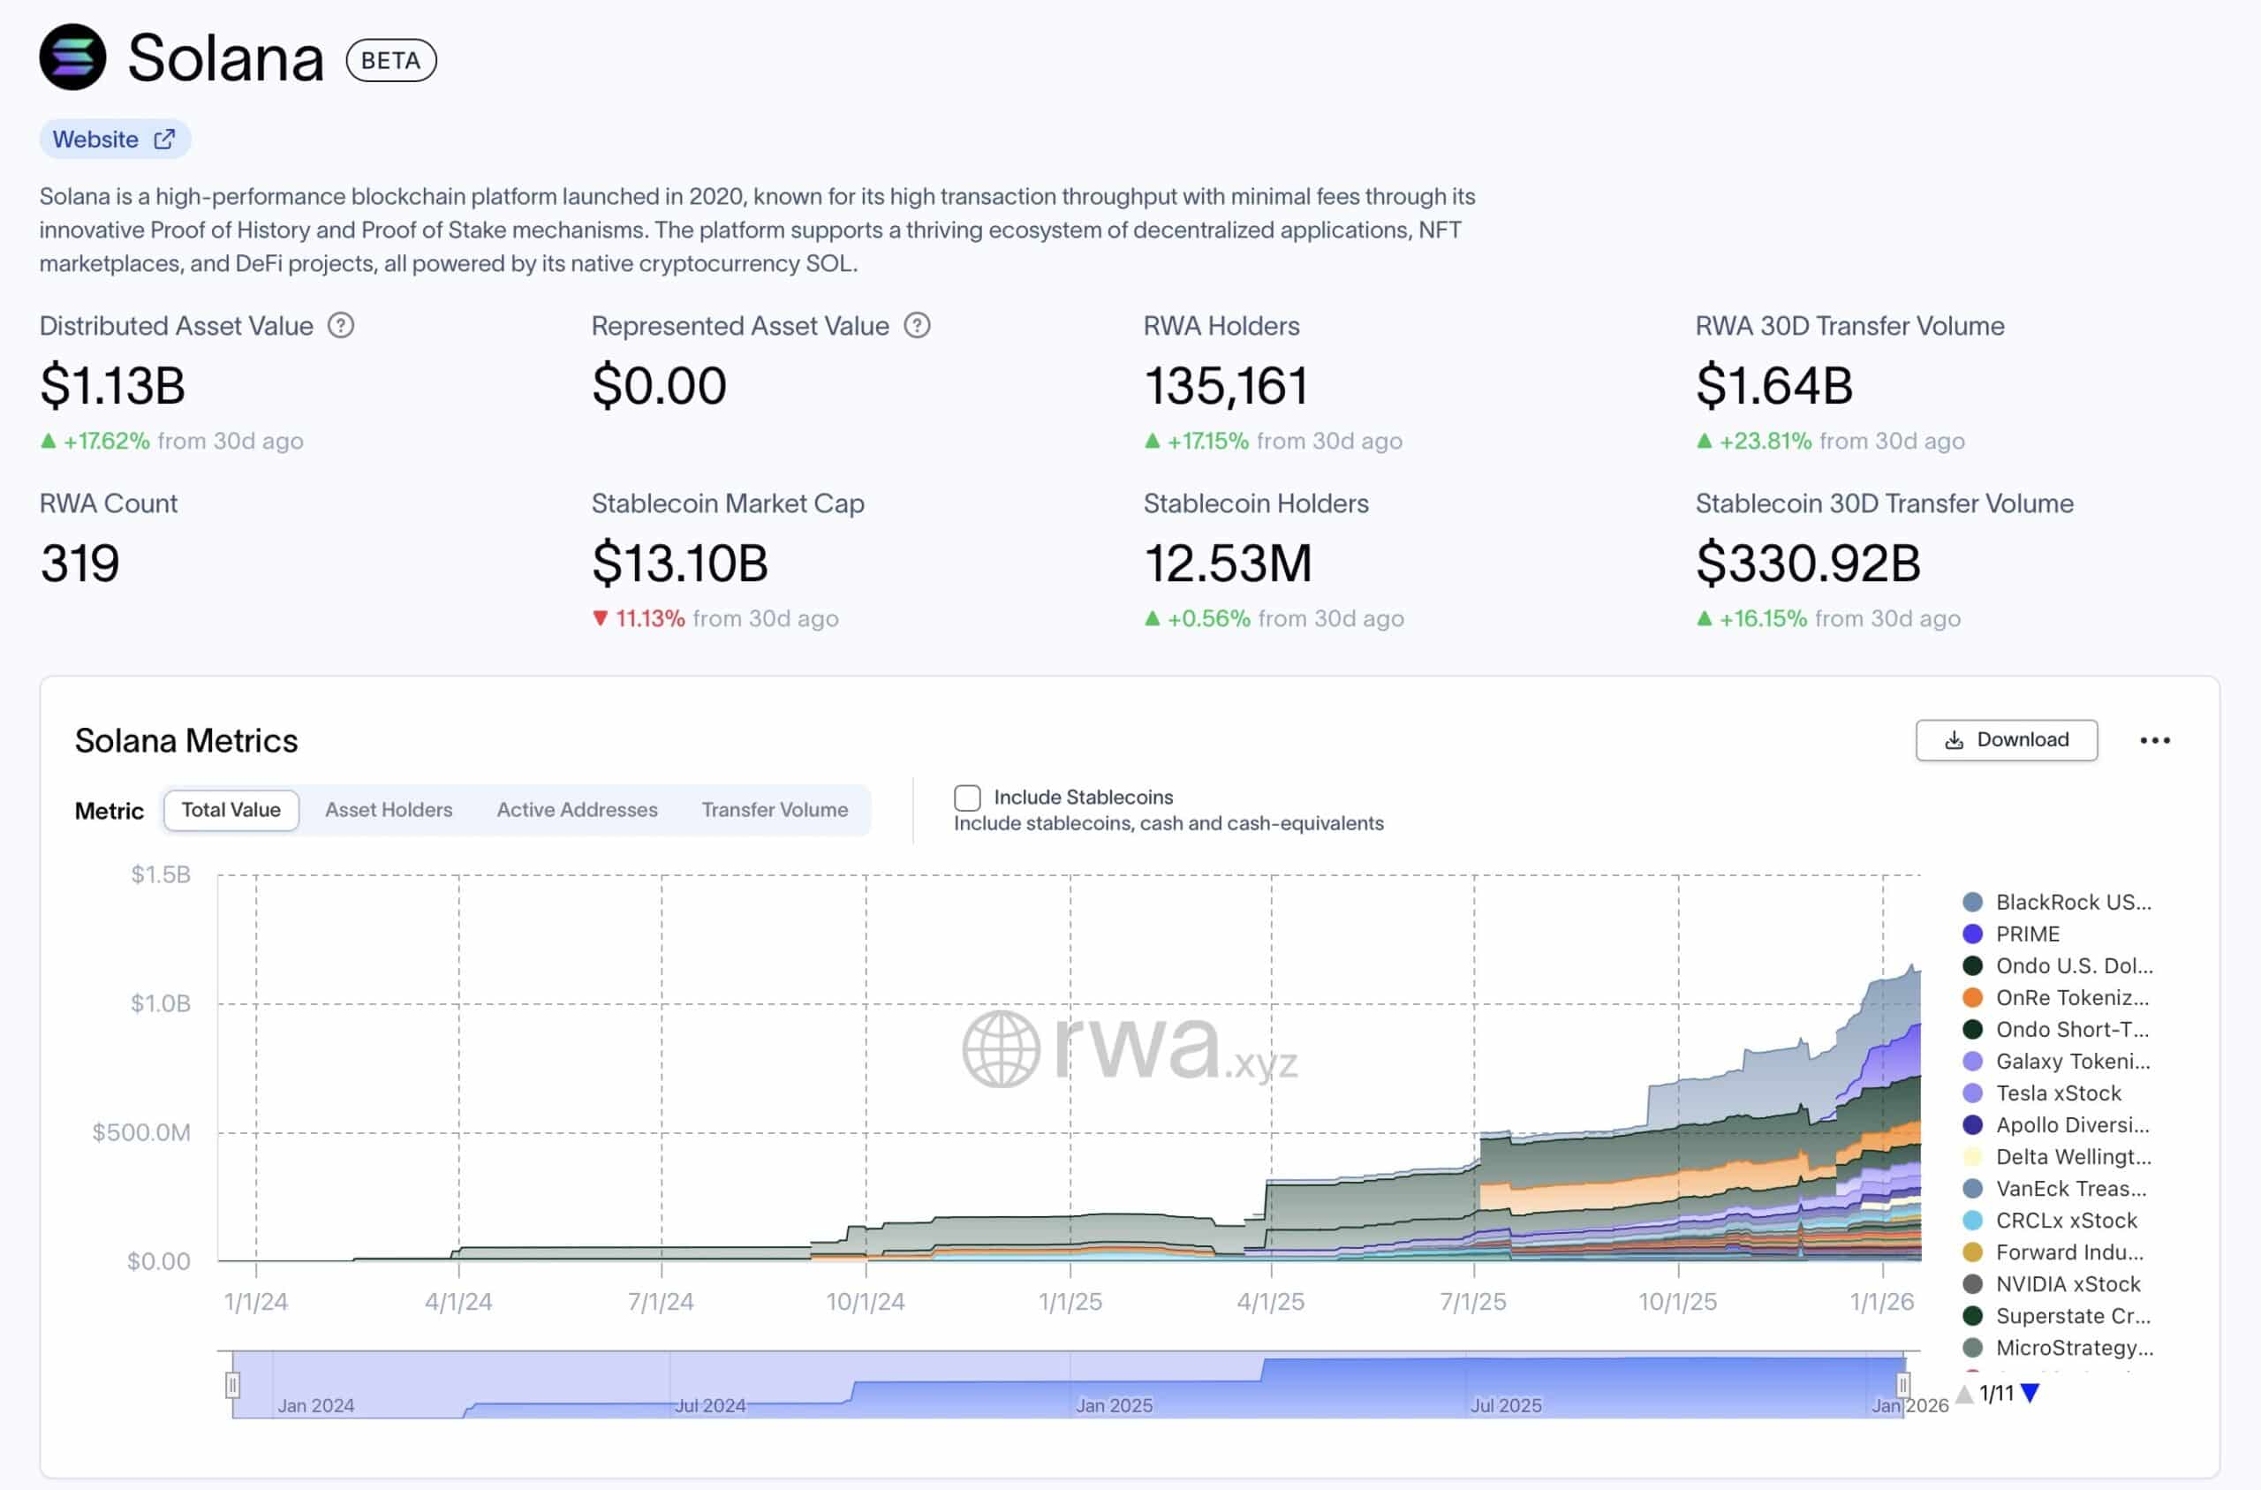Open Represented Asset Value help icon

click(917, 326)
